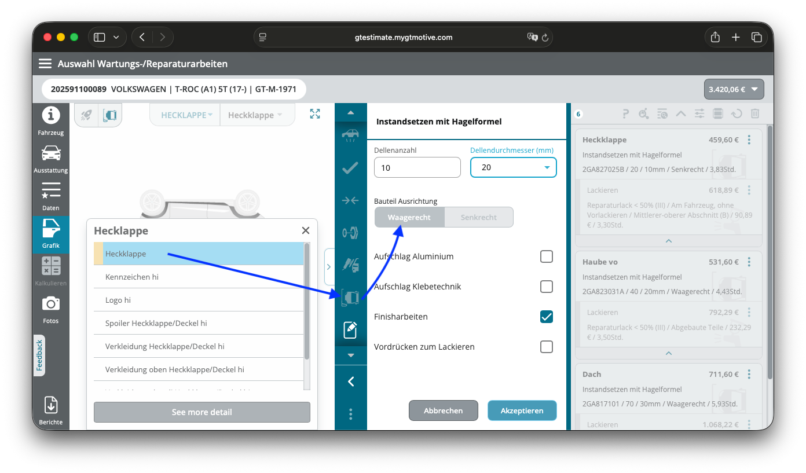Select Kennzeichen hi in parts list
This screenshot has width=806, height=473.
point(199,277)
